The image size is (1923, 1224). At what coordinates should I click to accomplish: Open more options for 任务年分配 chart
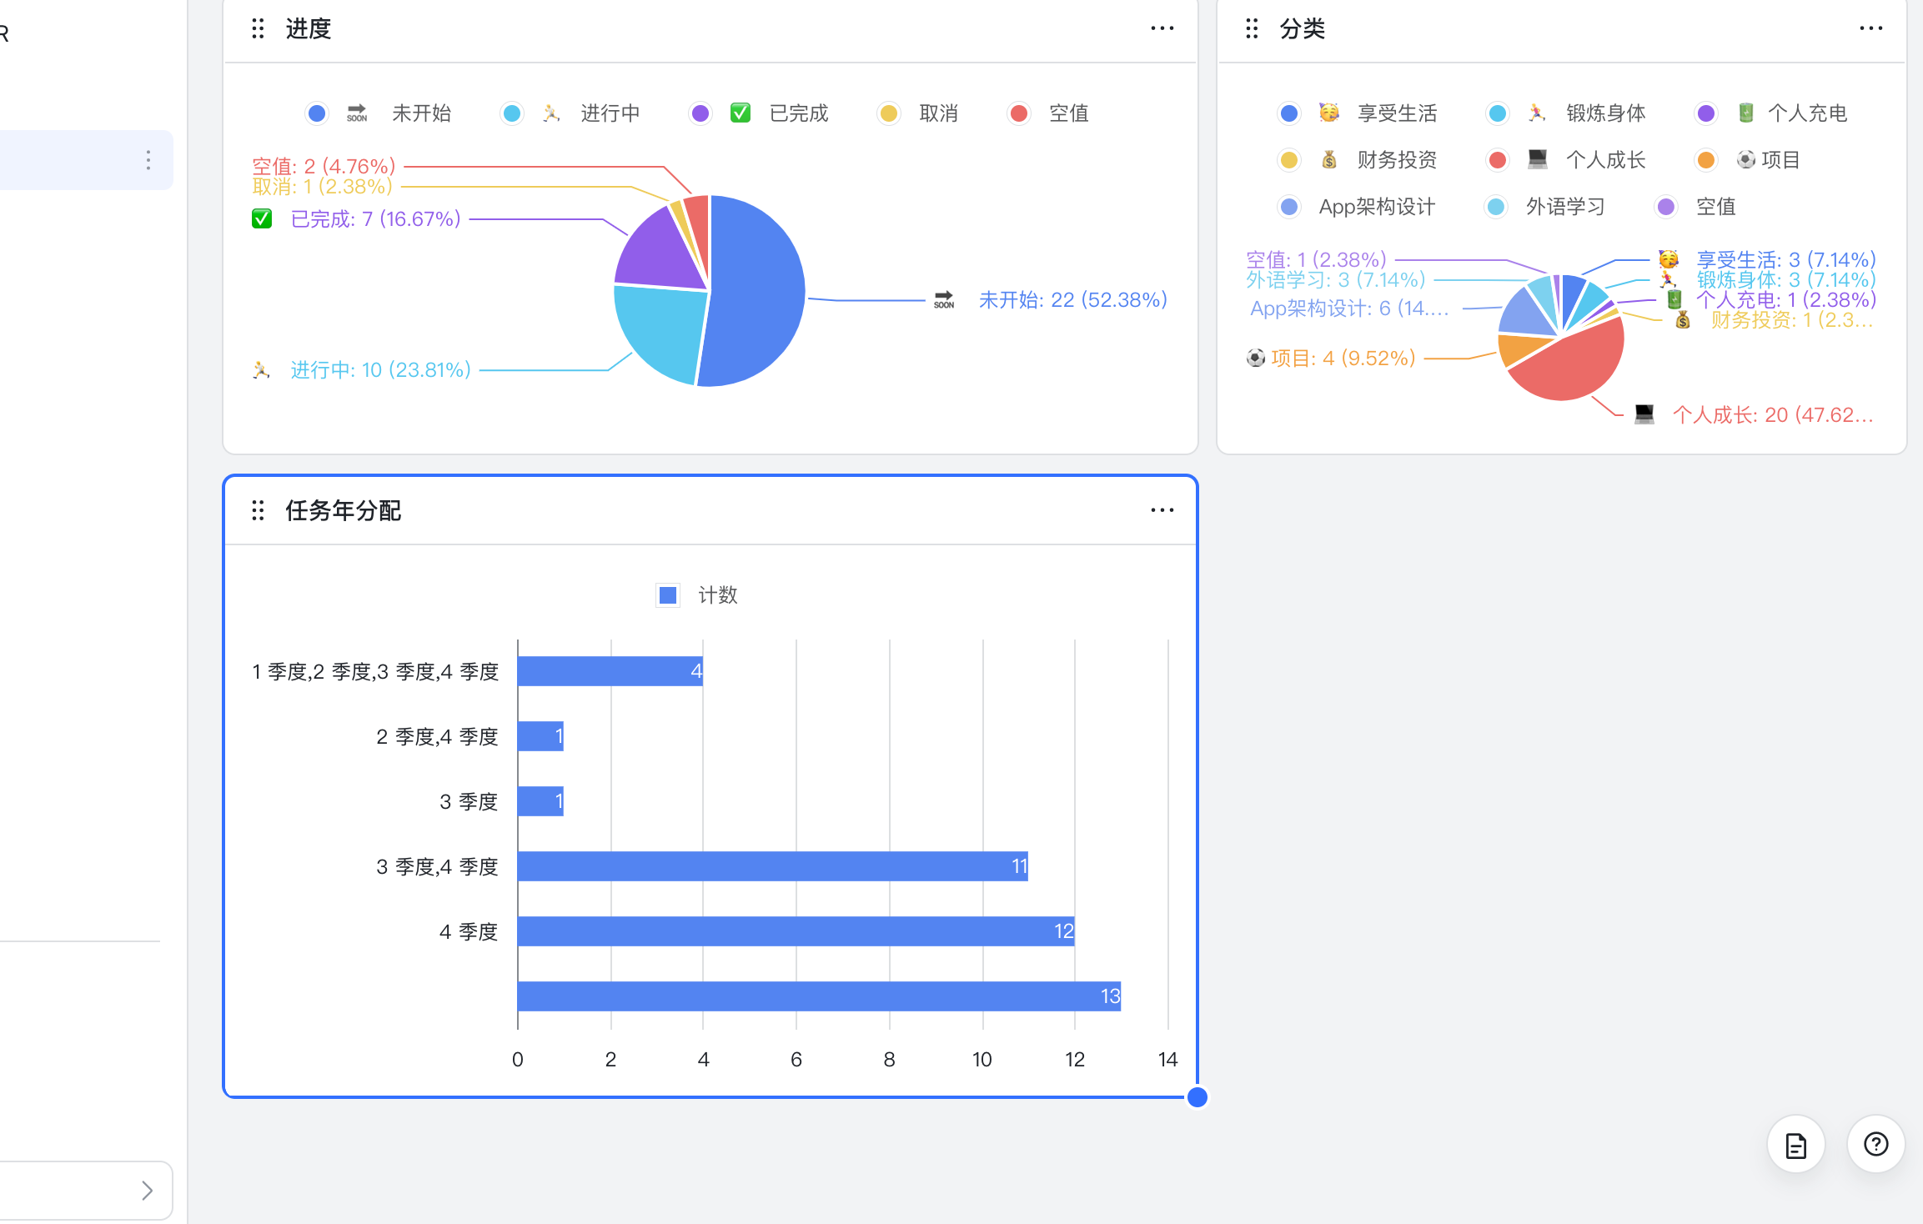pos(1162,510)
